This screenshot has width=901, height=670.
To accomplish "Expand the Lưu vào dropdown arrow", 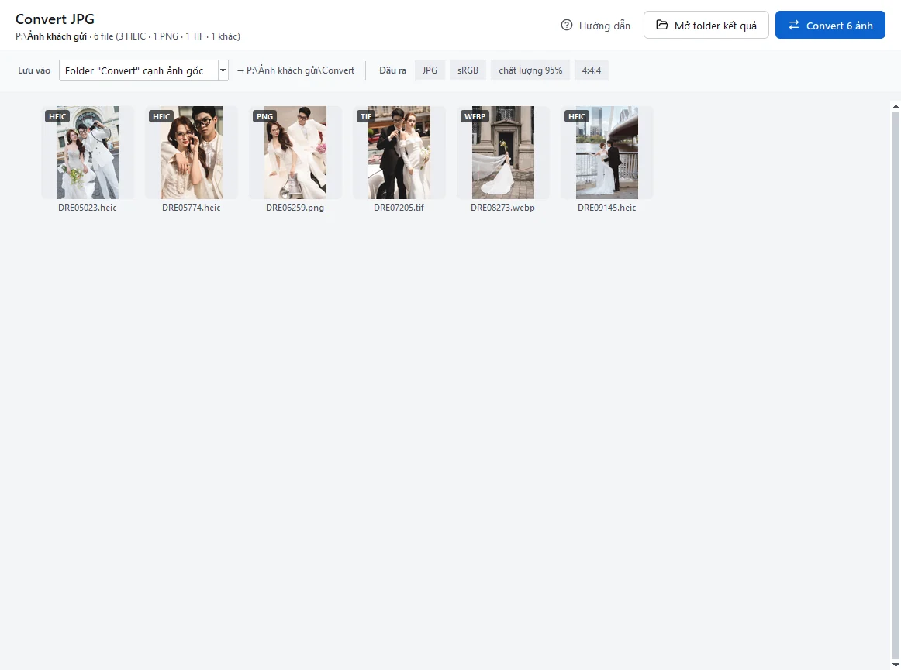I will [223, 70].
